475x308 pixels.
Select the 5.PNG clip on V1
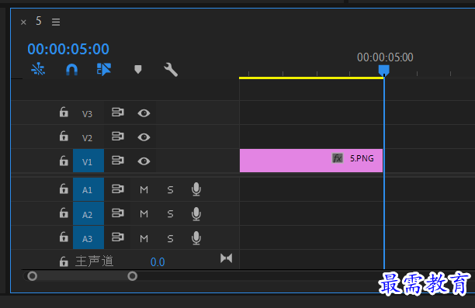tap(311, 161)
